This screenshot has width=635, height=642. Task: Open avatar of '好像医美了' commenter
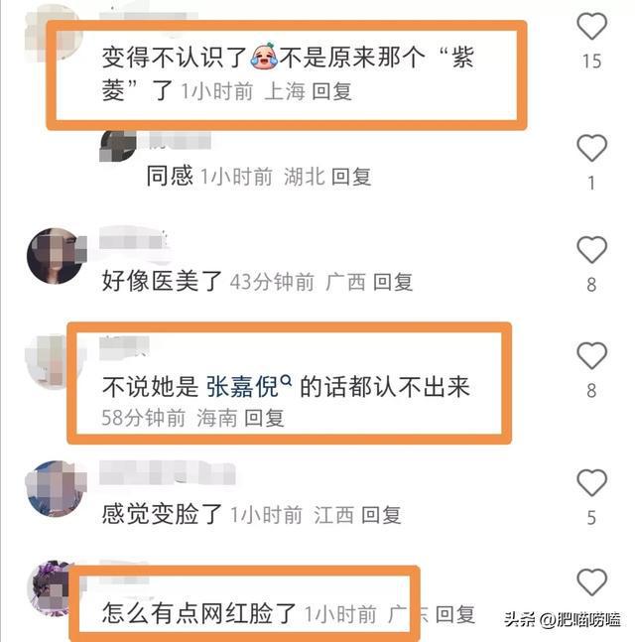pos(56,256)
